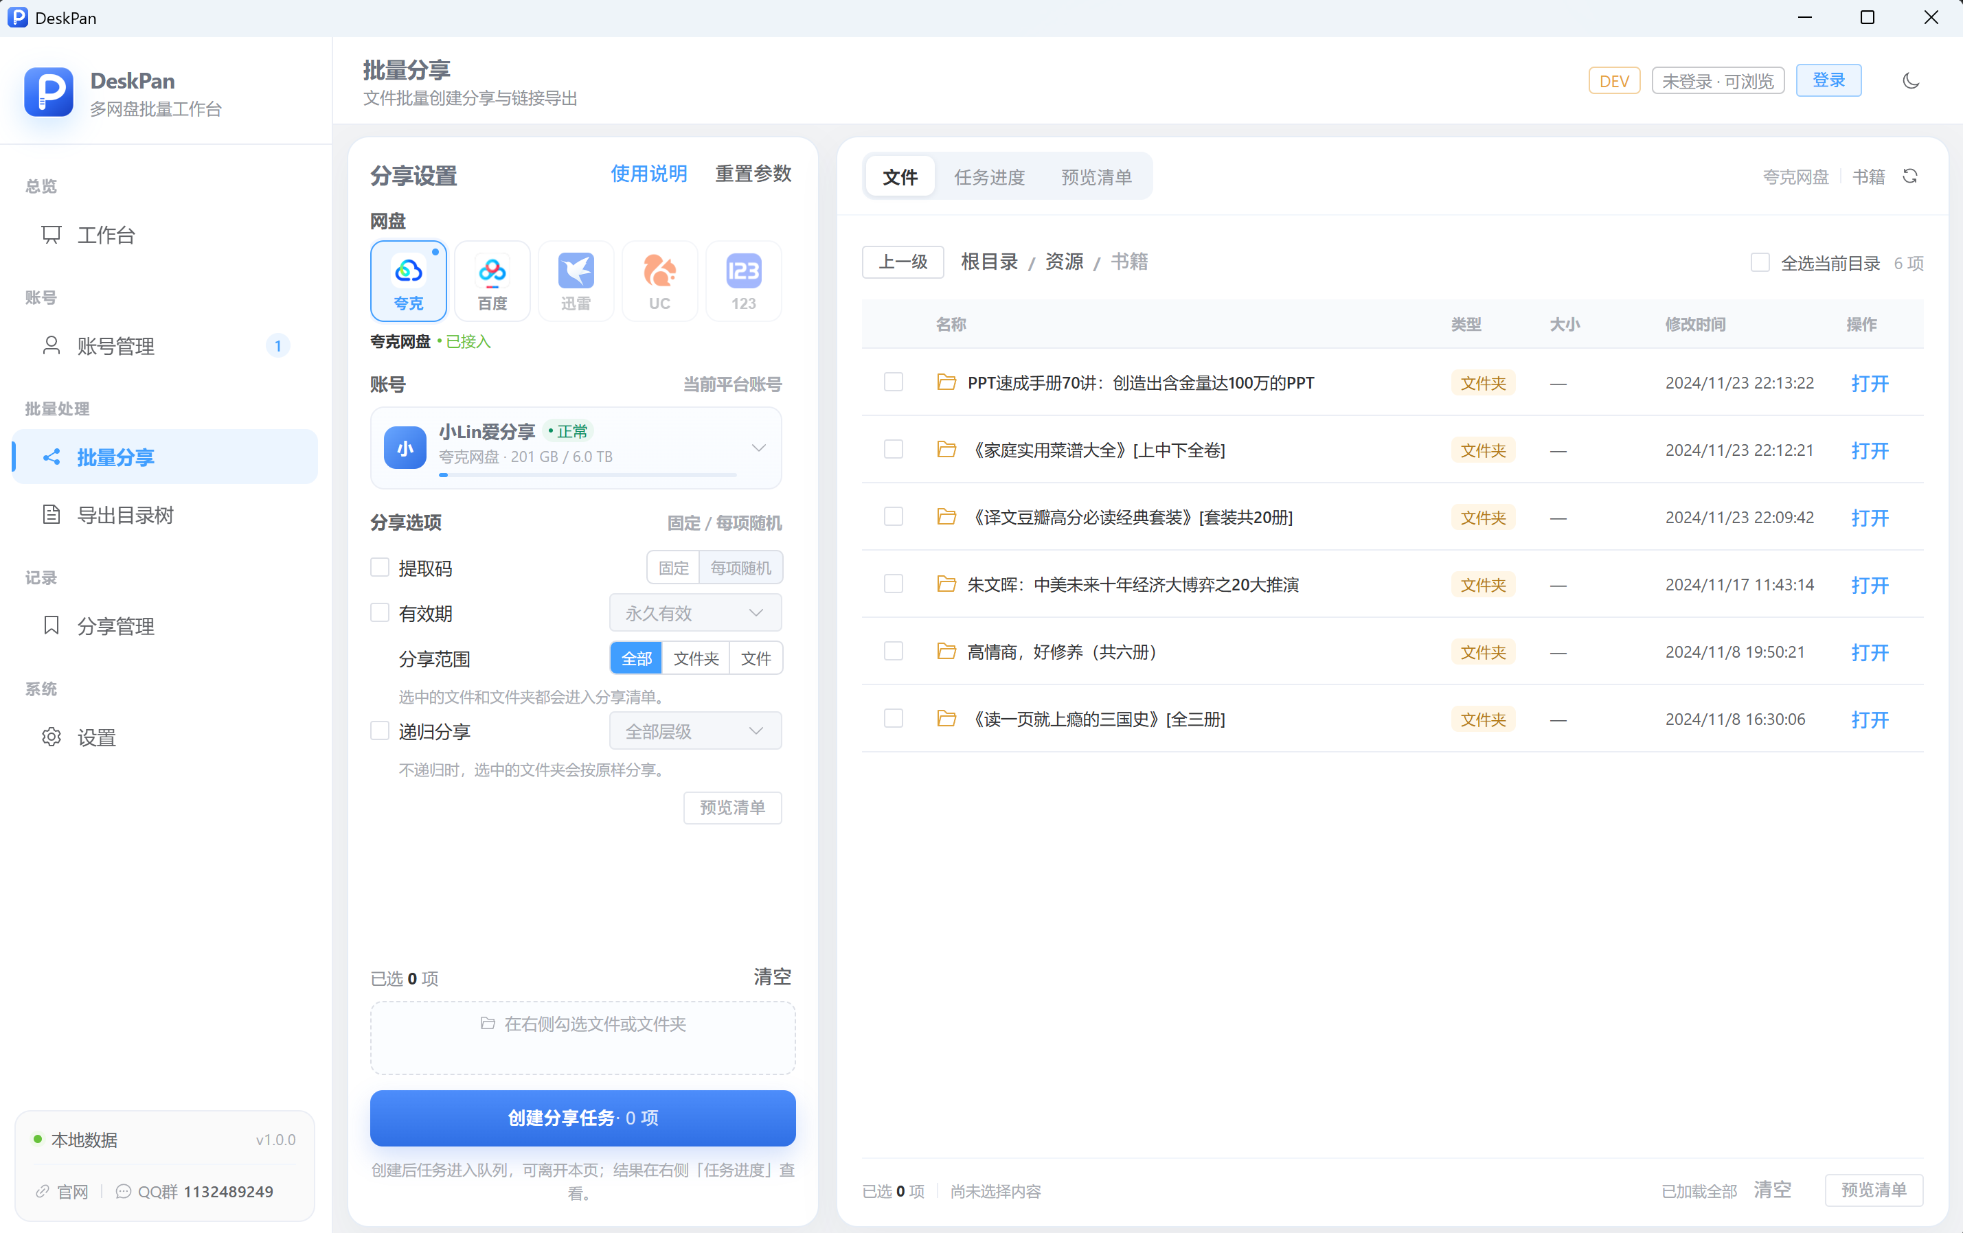Open 分享管理 in the sidebar

click(166, 626)
